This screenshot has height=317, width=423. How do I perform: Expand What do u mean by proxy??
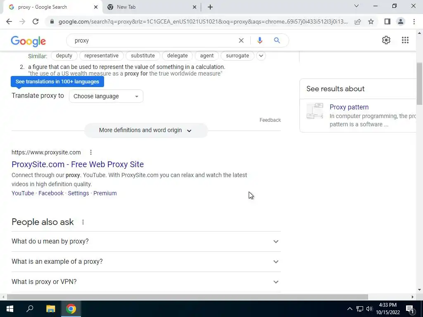(x=146, y=241)
